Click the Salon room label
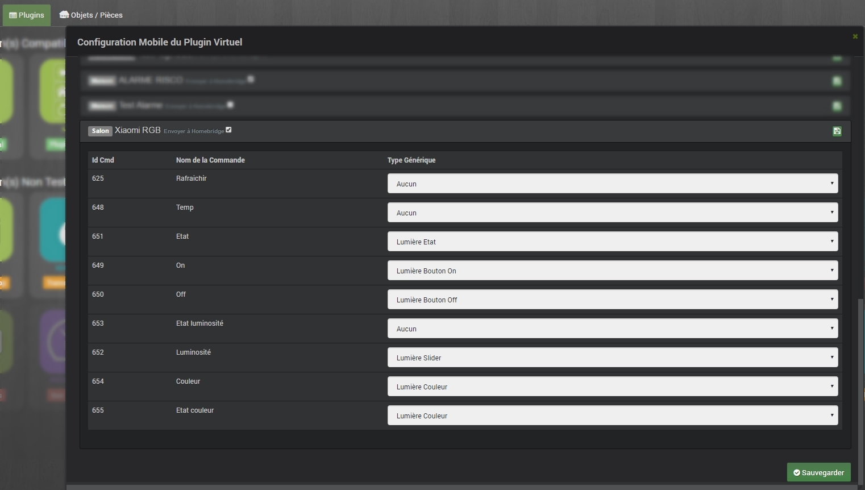 pyautogui.click(x=100, y=131)
